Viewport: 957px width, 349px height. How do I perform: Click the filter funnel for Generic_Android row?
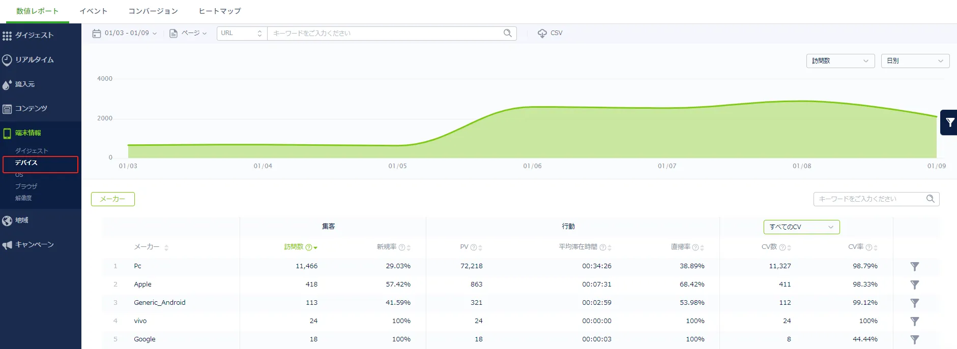click(914, 303)
